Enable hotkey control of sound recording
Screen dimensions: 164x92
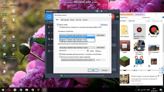(x=60, y=57)
